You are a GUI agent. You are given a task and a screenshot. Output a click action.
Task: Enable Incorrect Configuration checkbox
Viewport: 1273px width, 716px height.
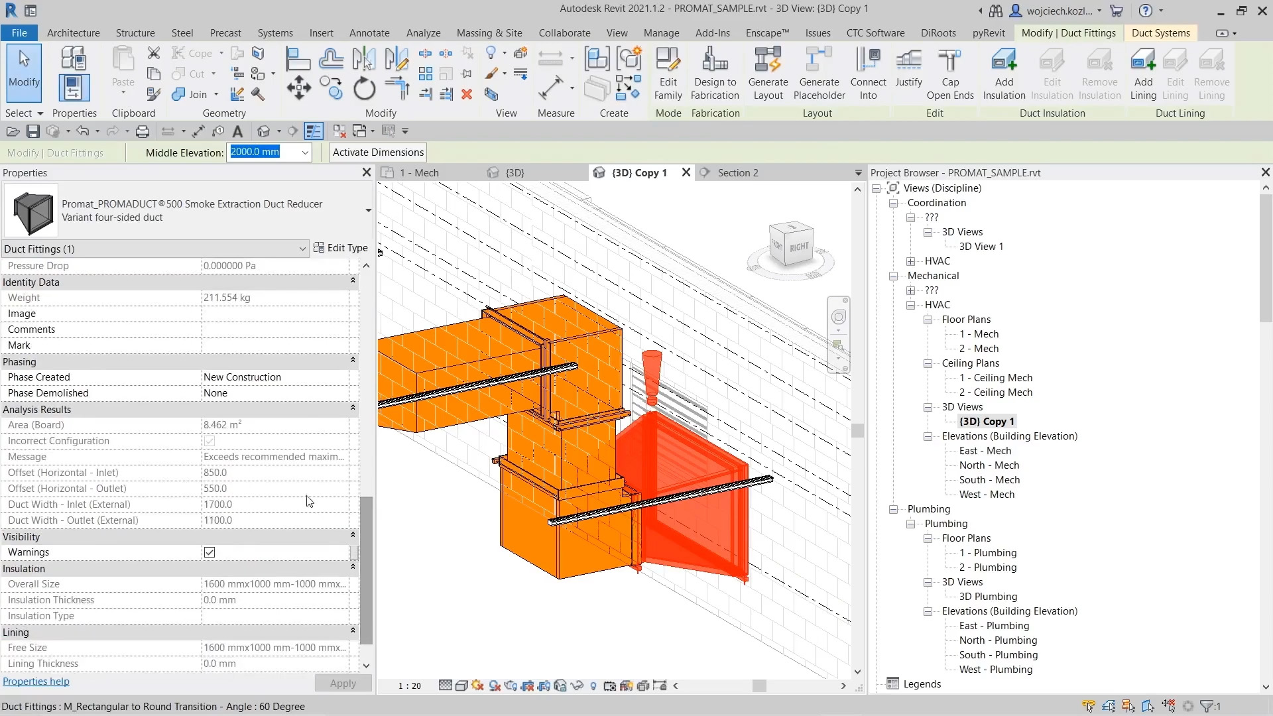[209, 440]
